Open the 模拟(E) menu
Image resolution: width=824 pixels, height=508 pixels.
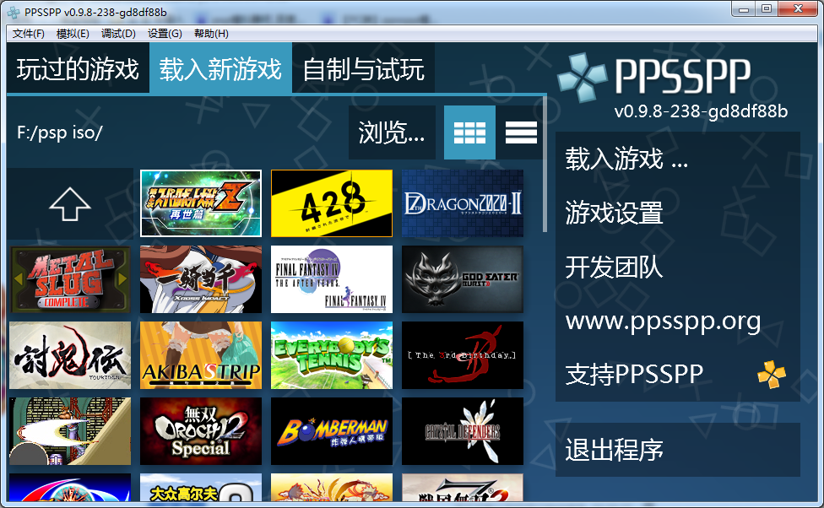pos(73,34)
